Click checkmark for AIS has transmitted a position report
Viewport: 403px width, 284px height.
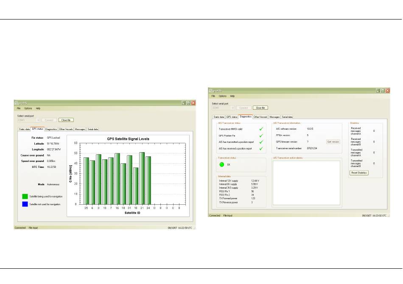[x=261, y=142]
